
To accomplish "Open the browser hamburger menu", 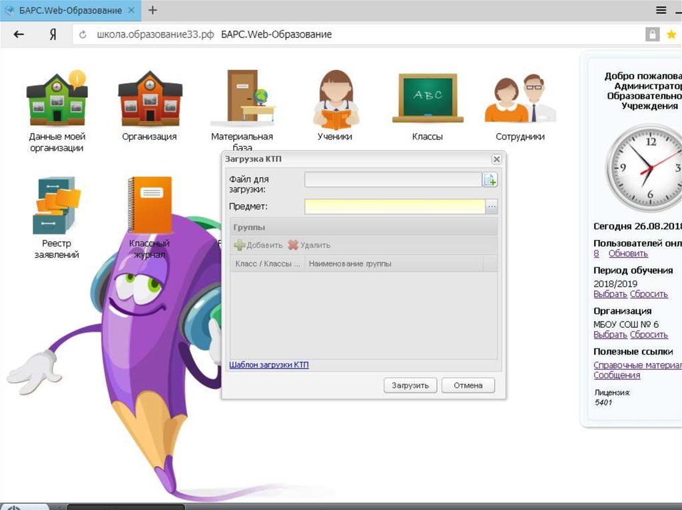I will [661, 10].
